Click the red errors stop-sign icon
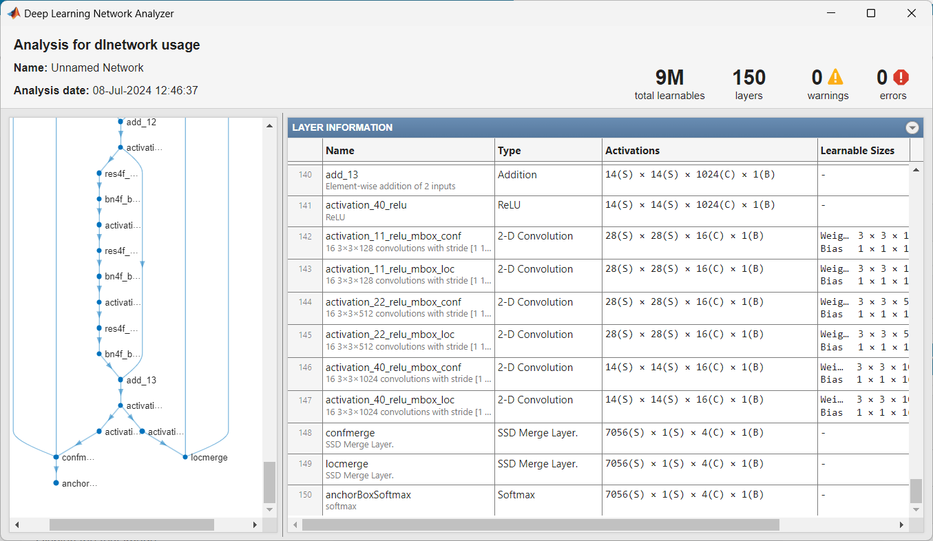Viewport: 933px width, 541px height. coord(901,77)
